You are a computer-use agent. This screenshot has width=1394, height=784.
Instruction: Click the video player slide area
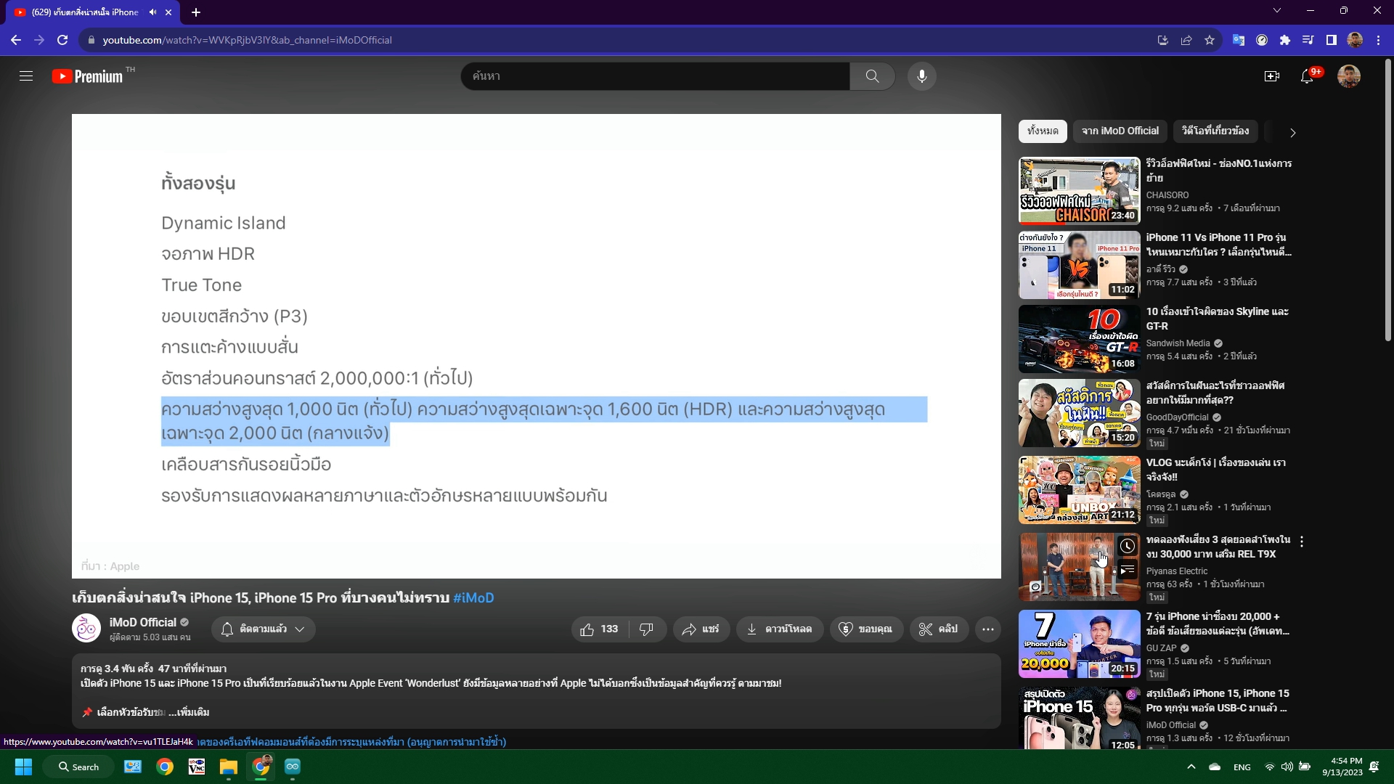(x=536, y=346)
